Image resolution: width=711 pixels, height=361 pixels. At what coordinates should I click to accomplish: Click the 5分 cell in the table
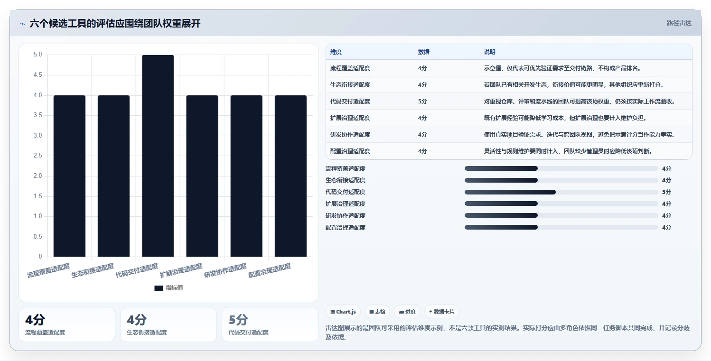tap(423, 102)
